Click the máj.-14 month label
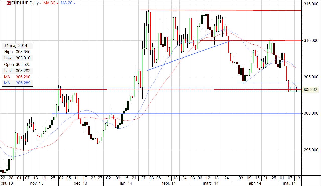Image resolution: width=321 pixels, height=186 pixels. (x=289, y=183)
